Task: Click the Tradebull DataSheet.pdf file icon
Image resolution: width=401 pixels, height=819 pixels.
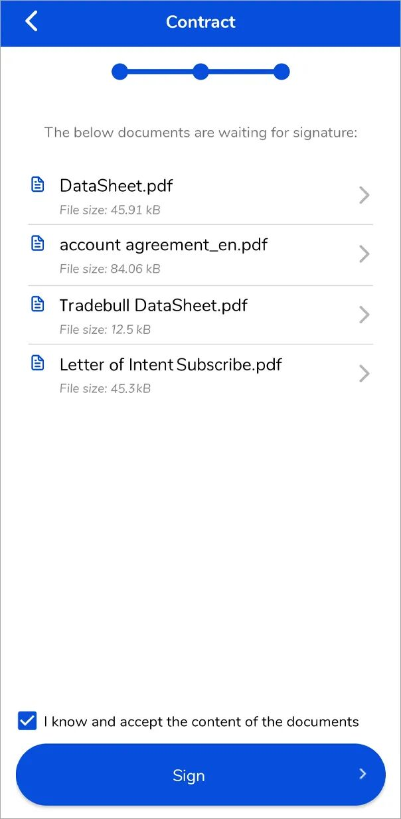Action: tap(39, 304)
